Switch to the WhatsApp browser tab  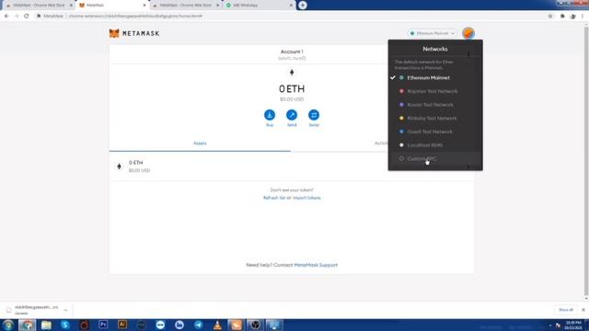(x=259, y=6)
